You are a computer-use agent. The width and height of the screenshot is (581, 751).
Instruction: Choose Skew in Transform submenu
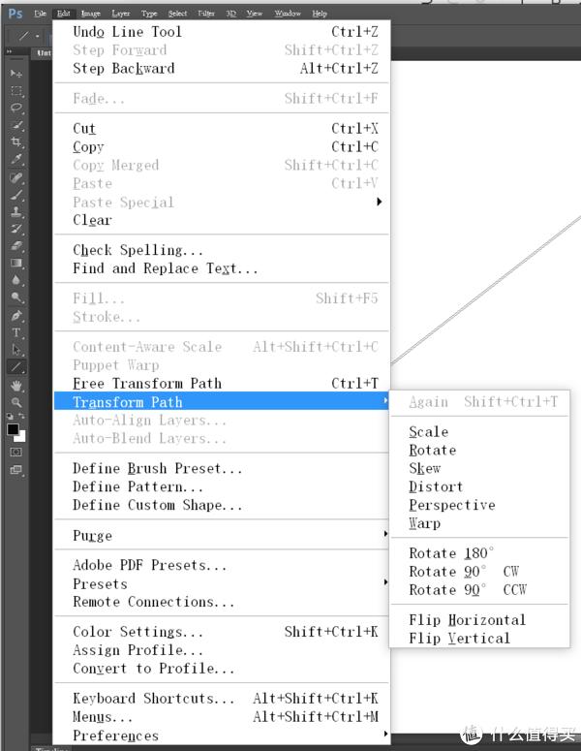point(480,468)
